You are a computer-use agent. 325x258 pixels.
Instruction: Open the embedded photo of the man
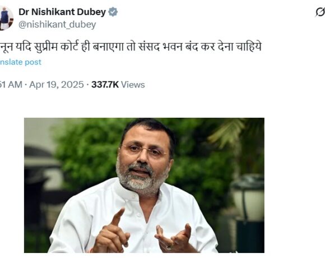coord(144,185)
